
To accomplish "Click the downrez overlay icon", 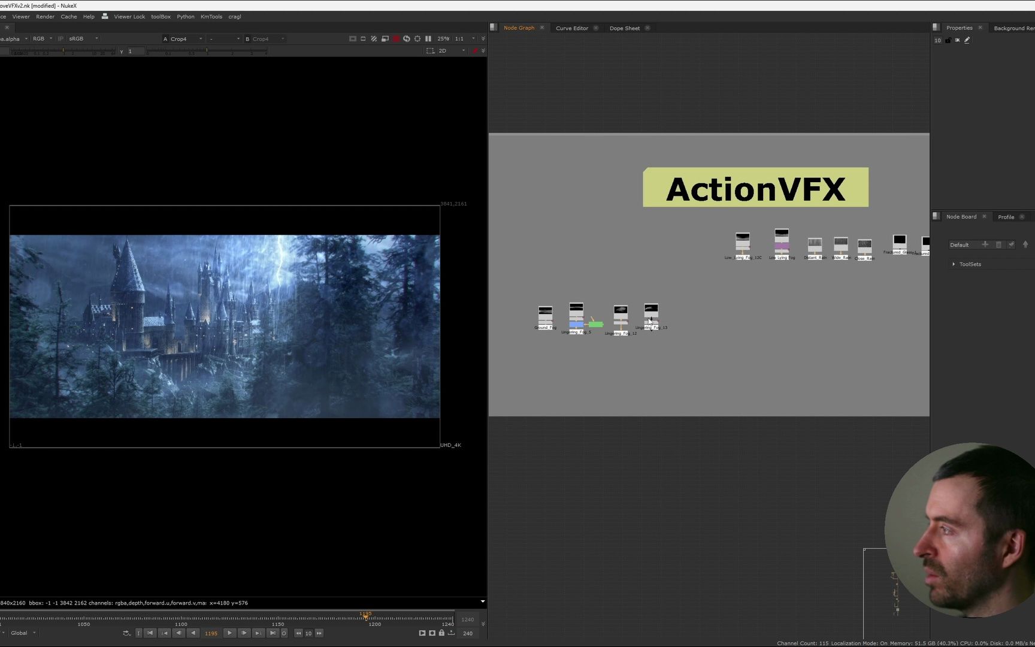I will (385, 39).
